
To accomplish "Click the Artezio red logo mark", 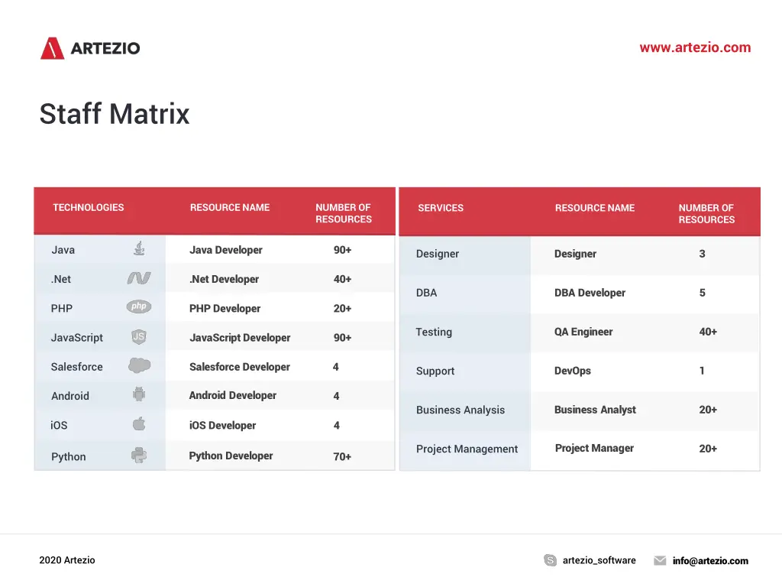I will (53, 48).
